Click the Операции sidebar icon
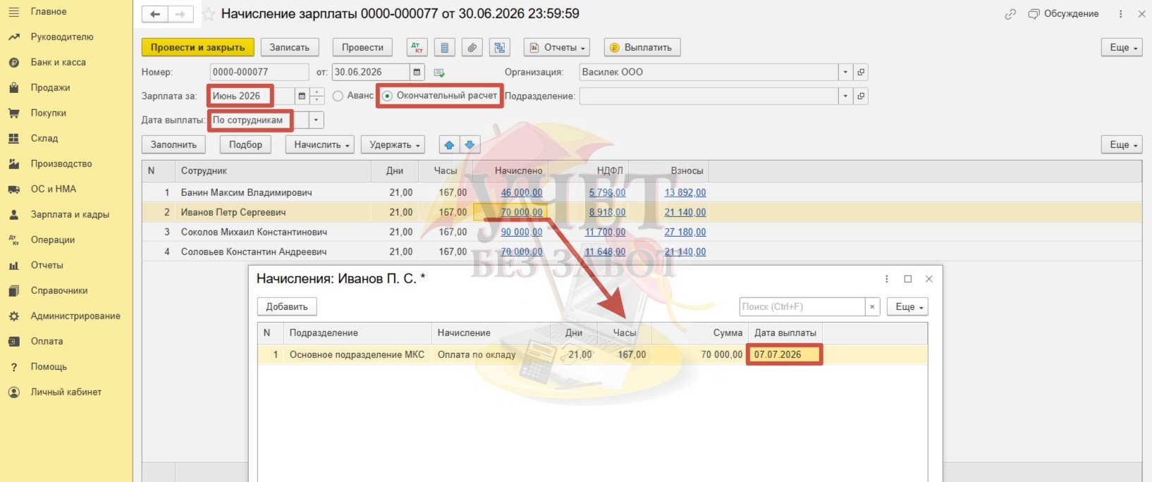 click(13, 240)
